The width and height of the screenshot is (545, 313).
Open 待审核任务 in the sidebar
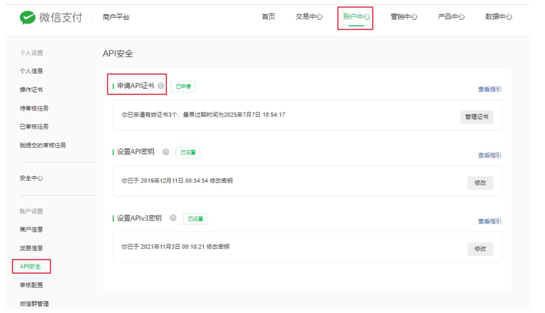(34, 108)
